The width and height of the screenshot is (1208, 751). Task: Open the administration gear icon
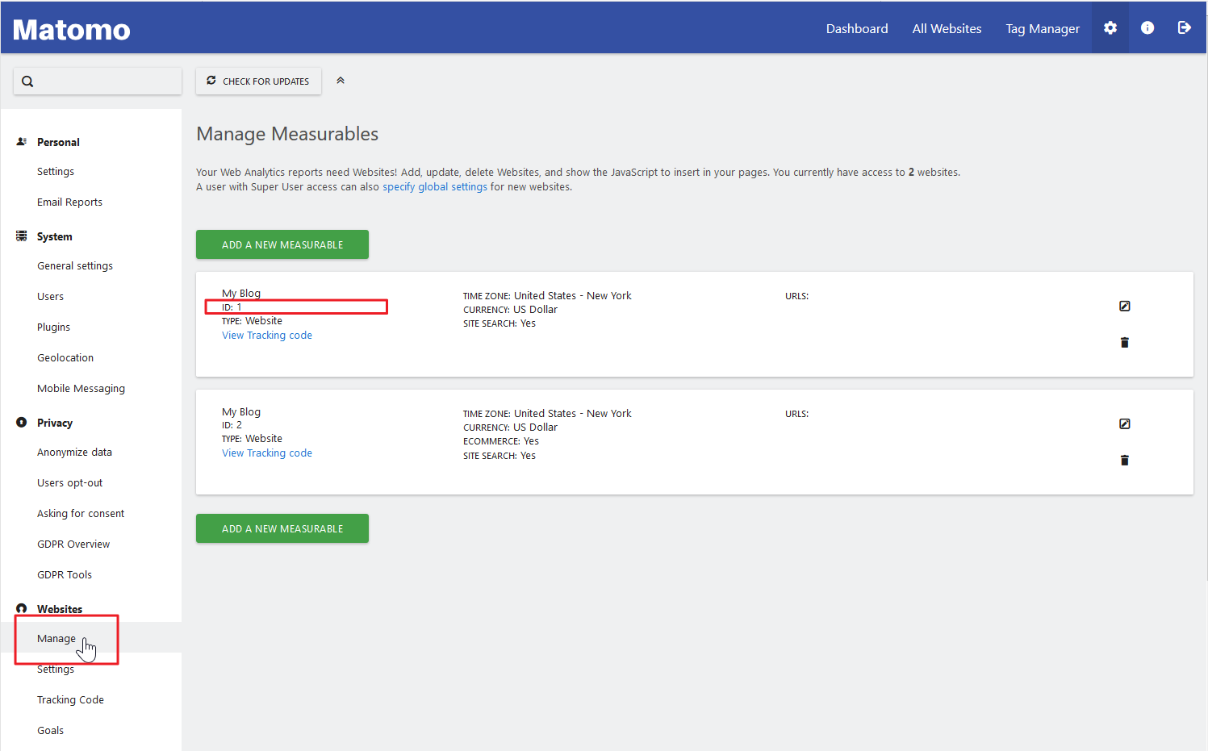[x=1110, y=28]
